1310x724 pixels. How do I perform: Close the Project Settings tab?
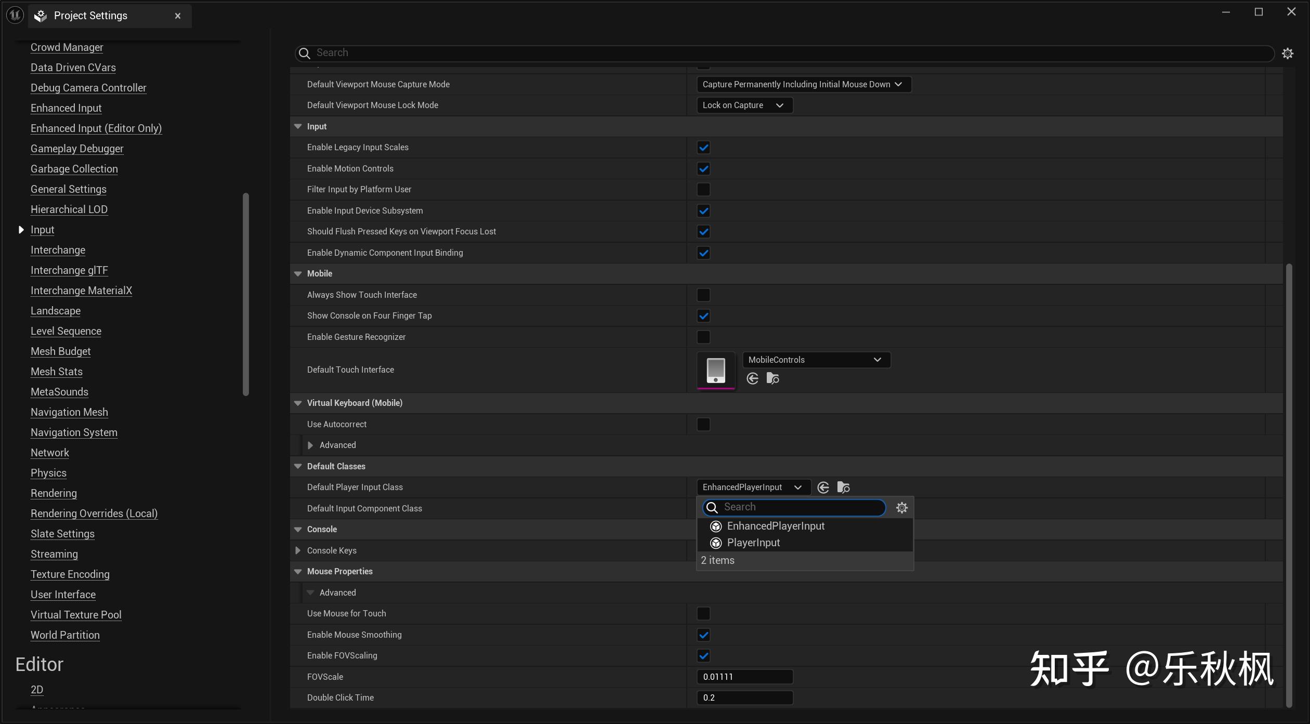(178, 16)
